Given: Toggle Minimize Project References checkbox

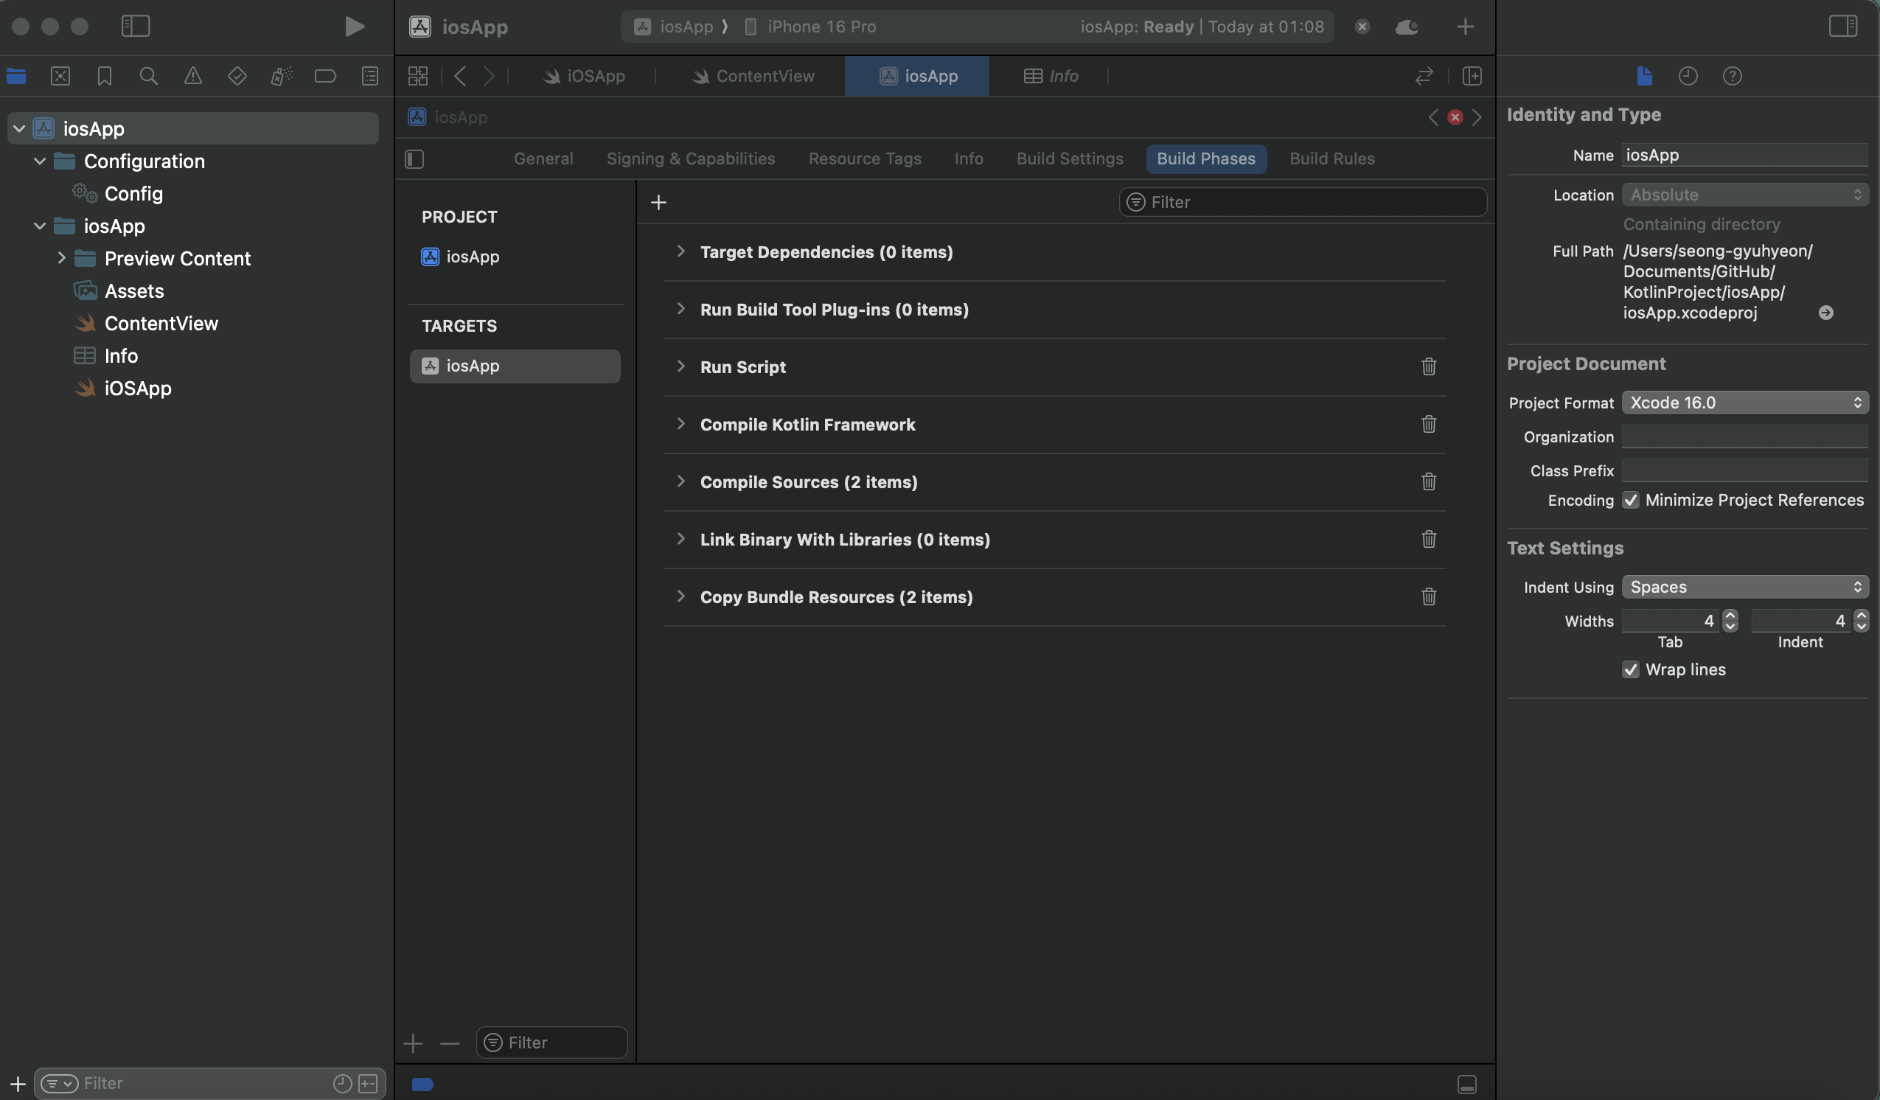Looking at the screenshot, I should click(1631, 500).
